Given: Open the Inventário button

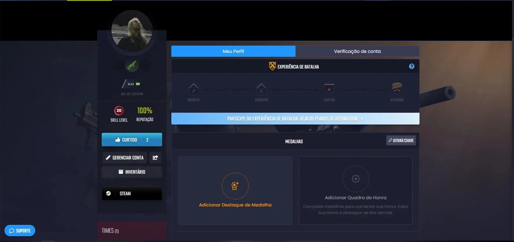Looking at the screenshot, I should tap(132, 172).
